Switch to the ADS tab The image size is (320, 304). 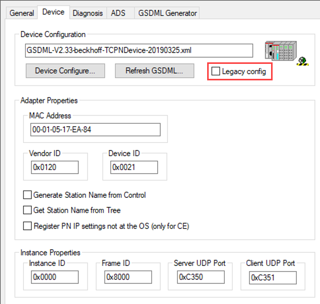coord(118,13)
